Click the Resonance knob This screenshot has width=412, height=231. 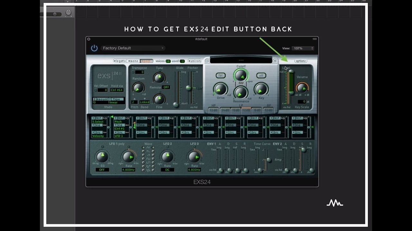tap(241, 92)
